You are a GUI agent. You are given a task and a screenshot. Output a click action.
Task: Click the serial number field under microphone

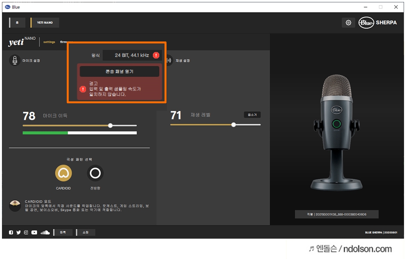[337, 214]
